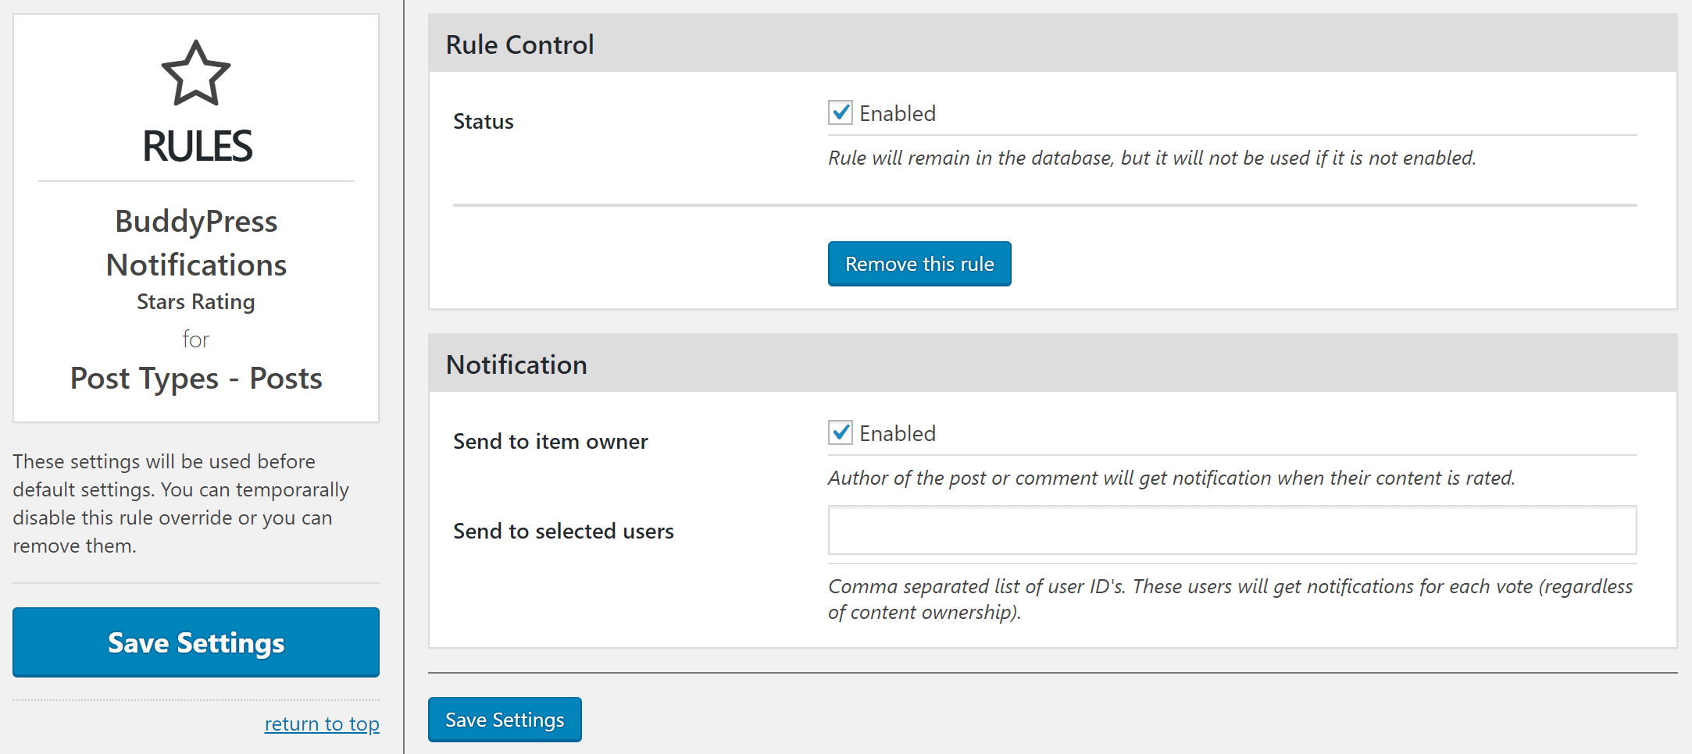Toggle Send to item owner Enabled checkbox
1692x754 pixels.
(x=841, y=433)
